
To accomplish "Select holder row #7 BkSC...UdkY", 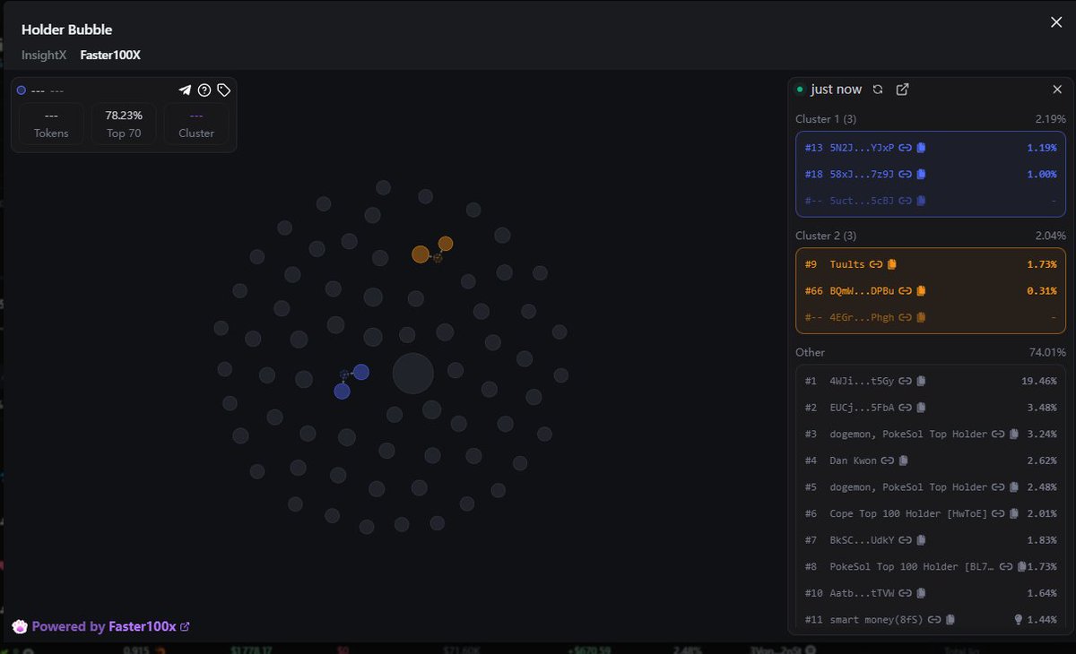I will (930, 539).
